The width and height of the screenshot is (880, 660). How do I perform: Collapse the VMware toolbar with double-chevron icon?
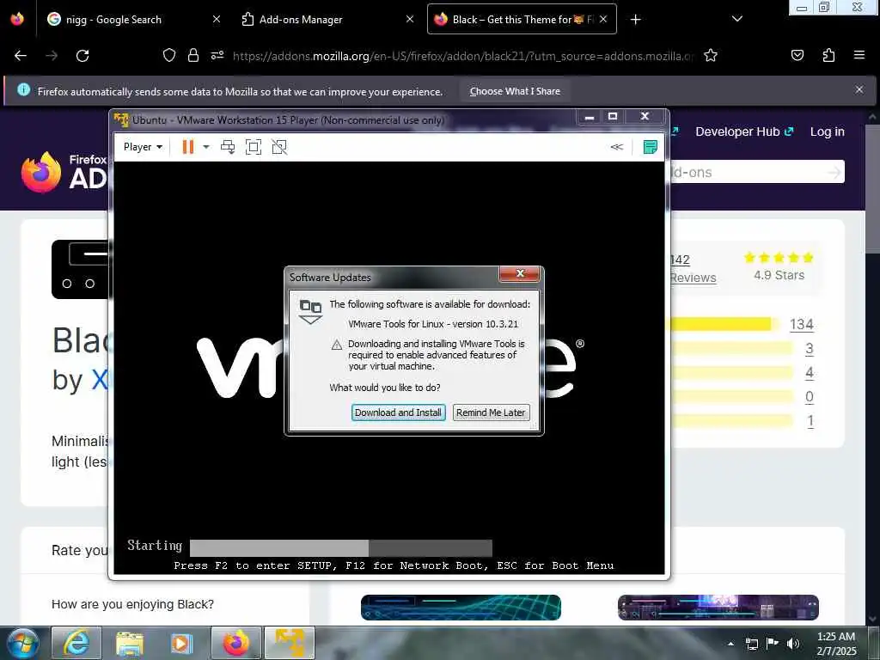pos(617,147)
